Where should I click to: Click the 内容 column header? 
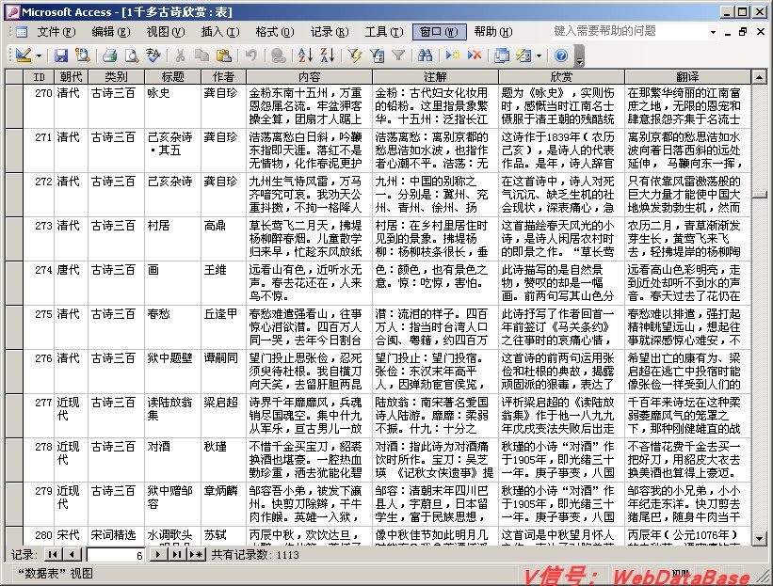pos(309,77)
